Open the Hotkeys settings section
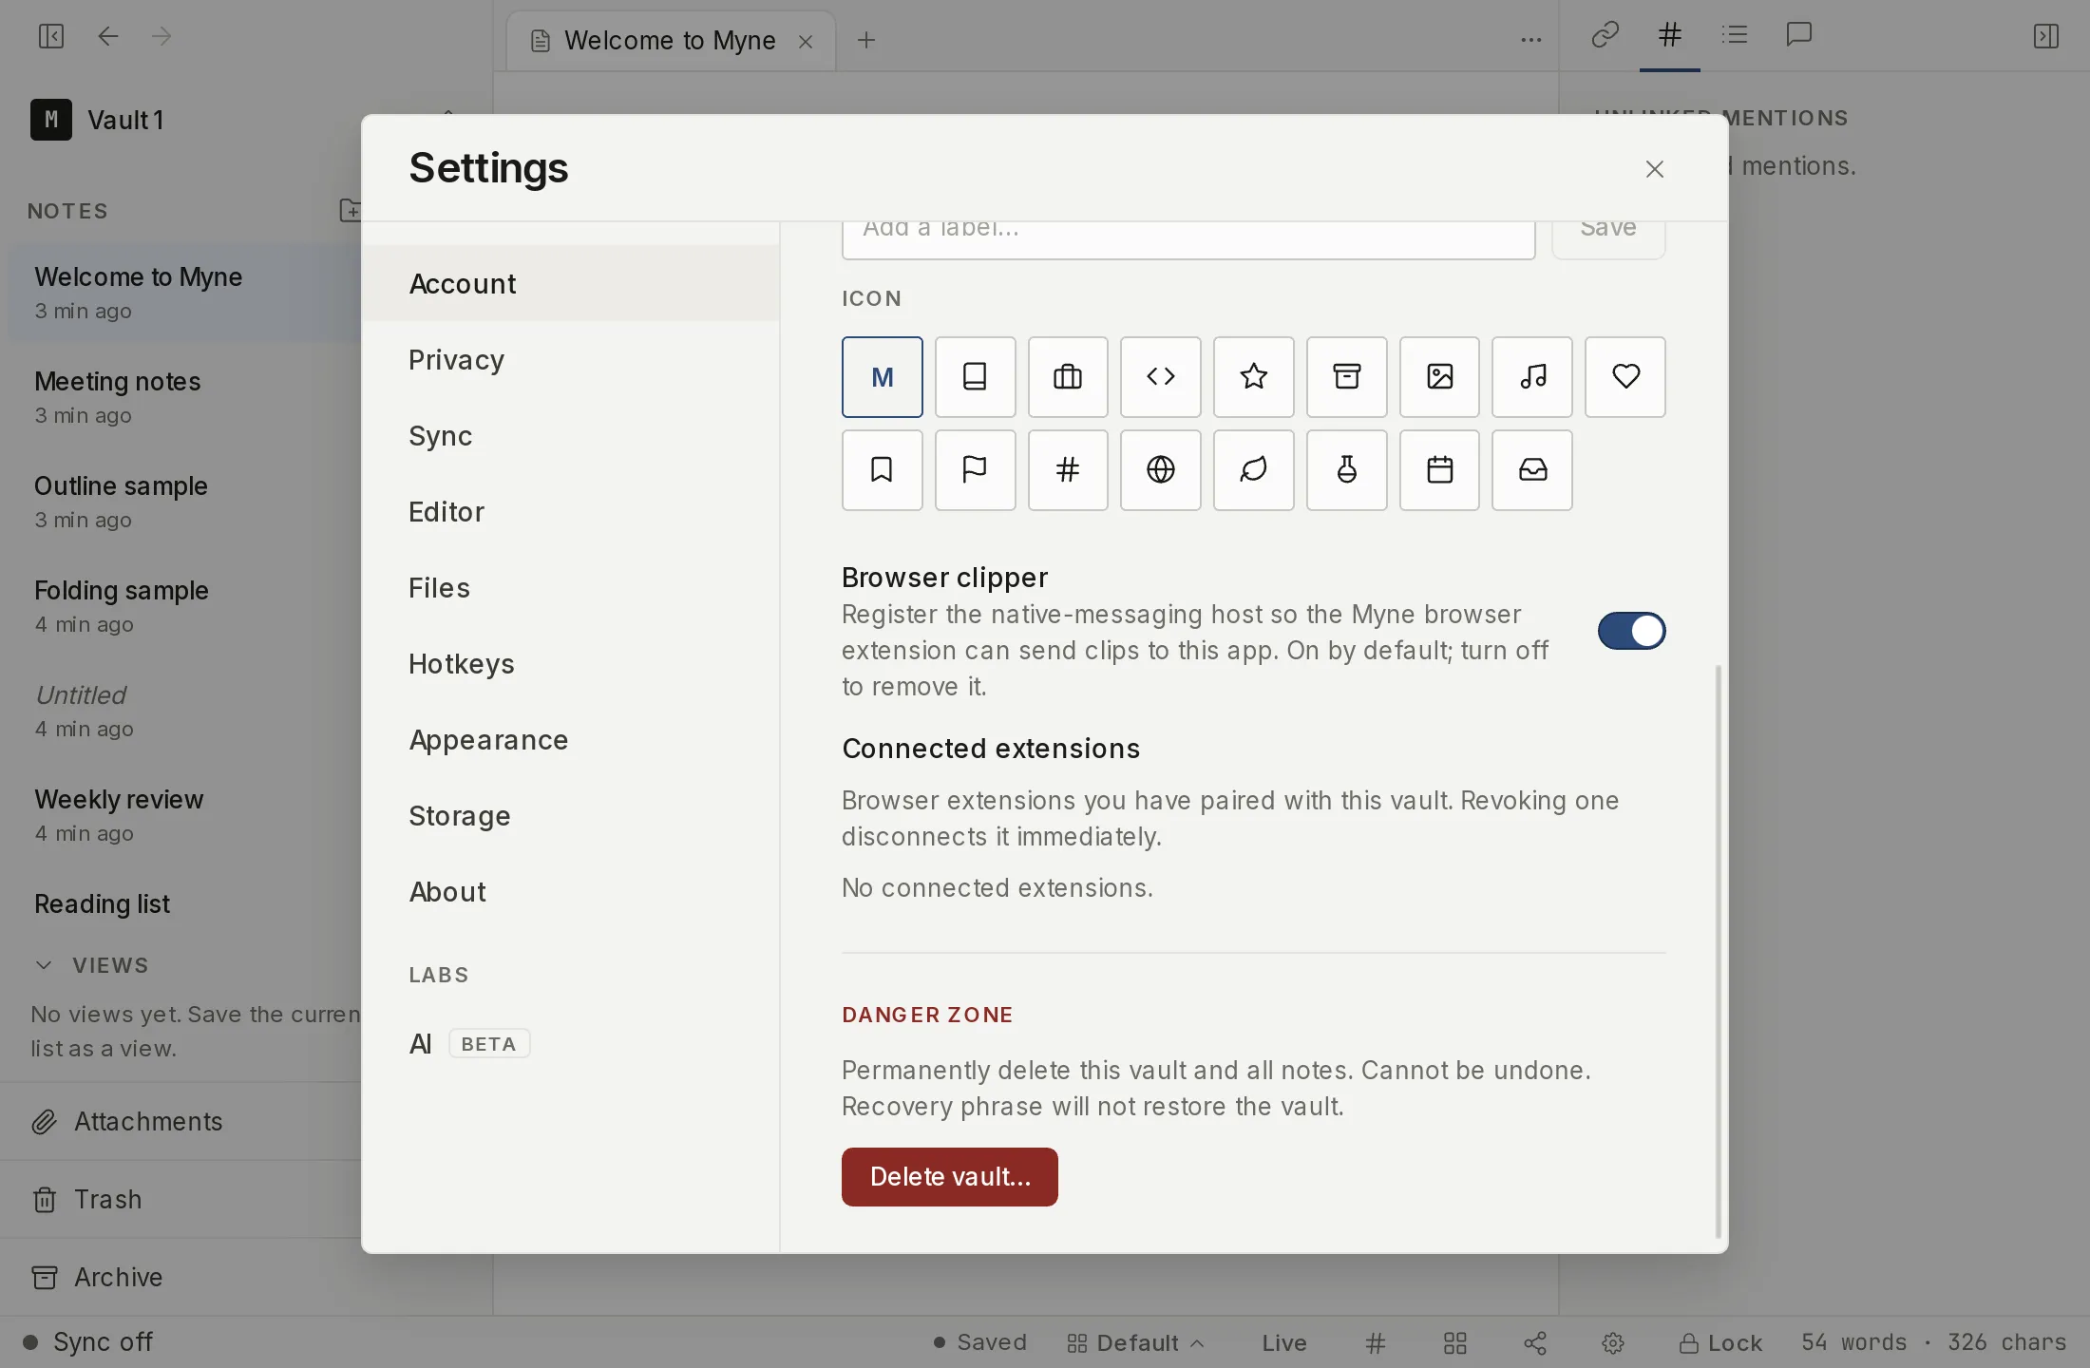The width and height of the screenshot is (2090, 1368). point(570,664)
